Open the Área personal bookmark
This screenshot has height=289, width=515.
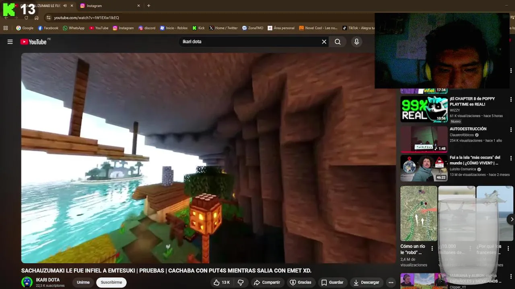281,28
